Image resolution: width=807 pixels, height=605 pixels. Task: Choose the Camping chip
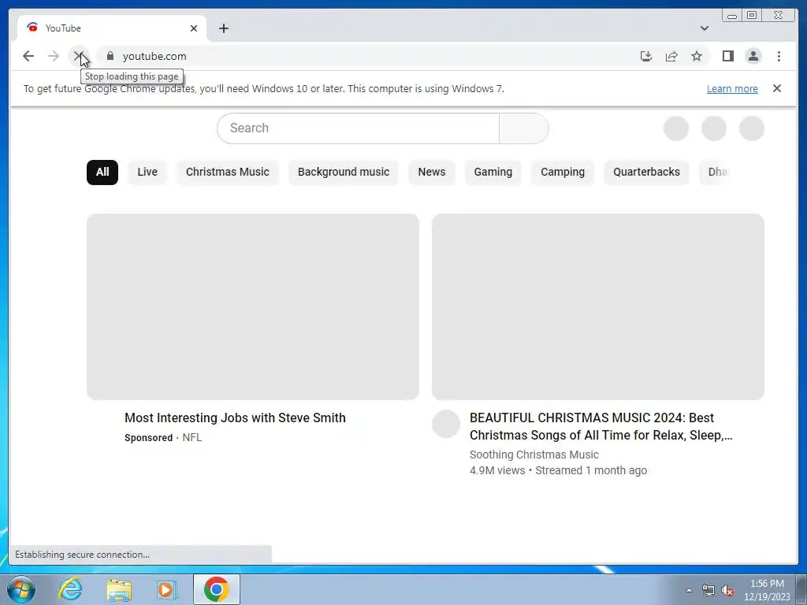click(563, 172)
